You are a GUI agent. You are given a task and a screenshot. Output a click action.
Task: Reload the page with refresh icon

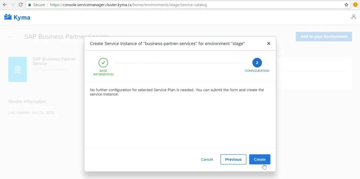coord(20,5)
